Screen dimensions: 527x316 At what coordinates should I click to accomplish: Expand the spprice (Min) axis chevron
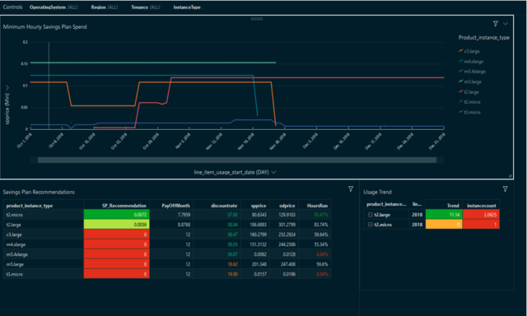(7, 88)
